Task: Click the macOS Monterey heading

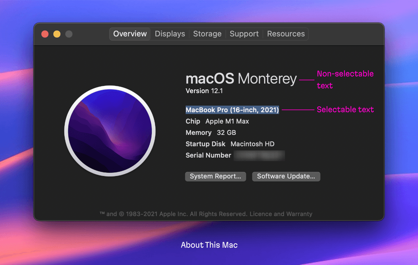Action: [x=241, y=78]
